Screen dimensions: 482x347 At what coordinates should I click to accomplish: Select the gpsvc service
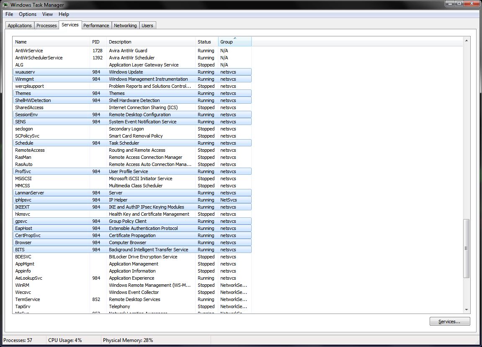point(132,221)
